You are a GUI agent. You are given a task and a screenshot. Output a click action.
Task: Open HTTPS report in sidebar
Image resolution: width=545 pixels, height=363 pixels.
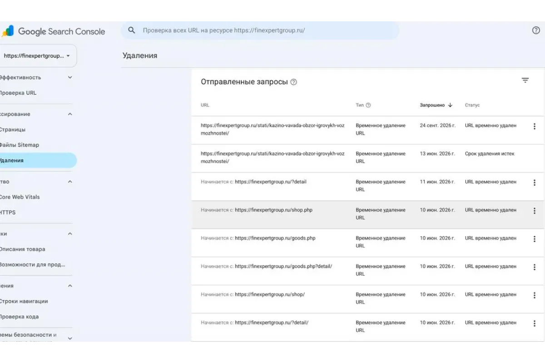[8, 212]
